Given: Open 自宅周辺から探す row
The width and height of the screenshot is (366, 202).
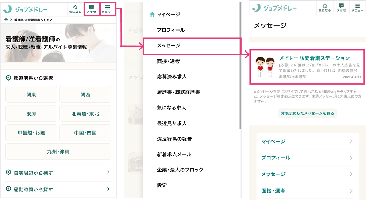Looking at the screenshot, I should pyautogui.click(x=58, y=173).
